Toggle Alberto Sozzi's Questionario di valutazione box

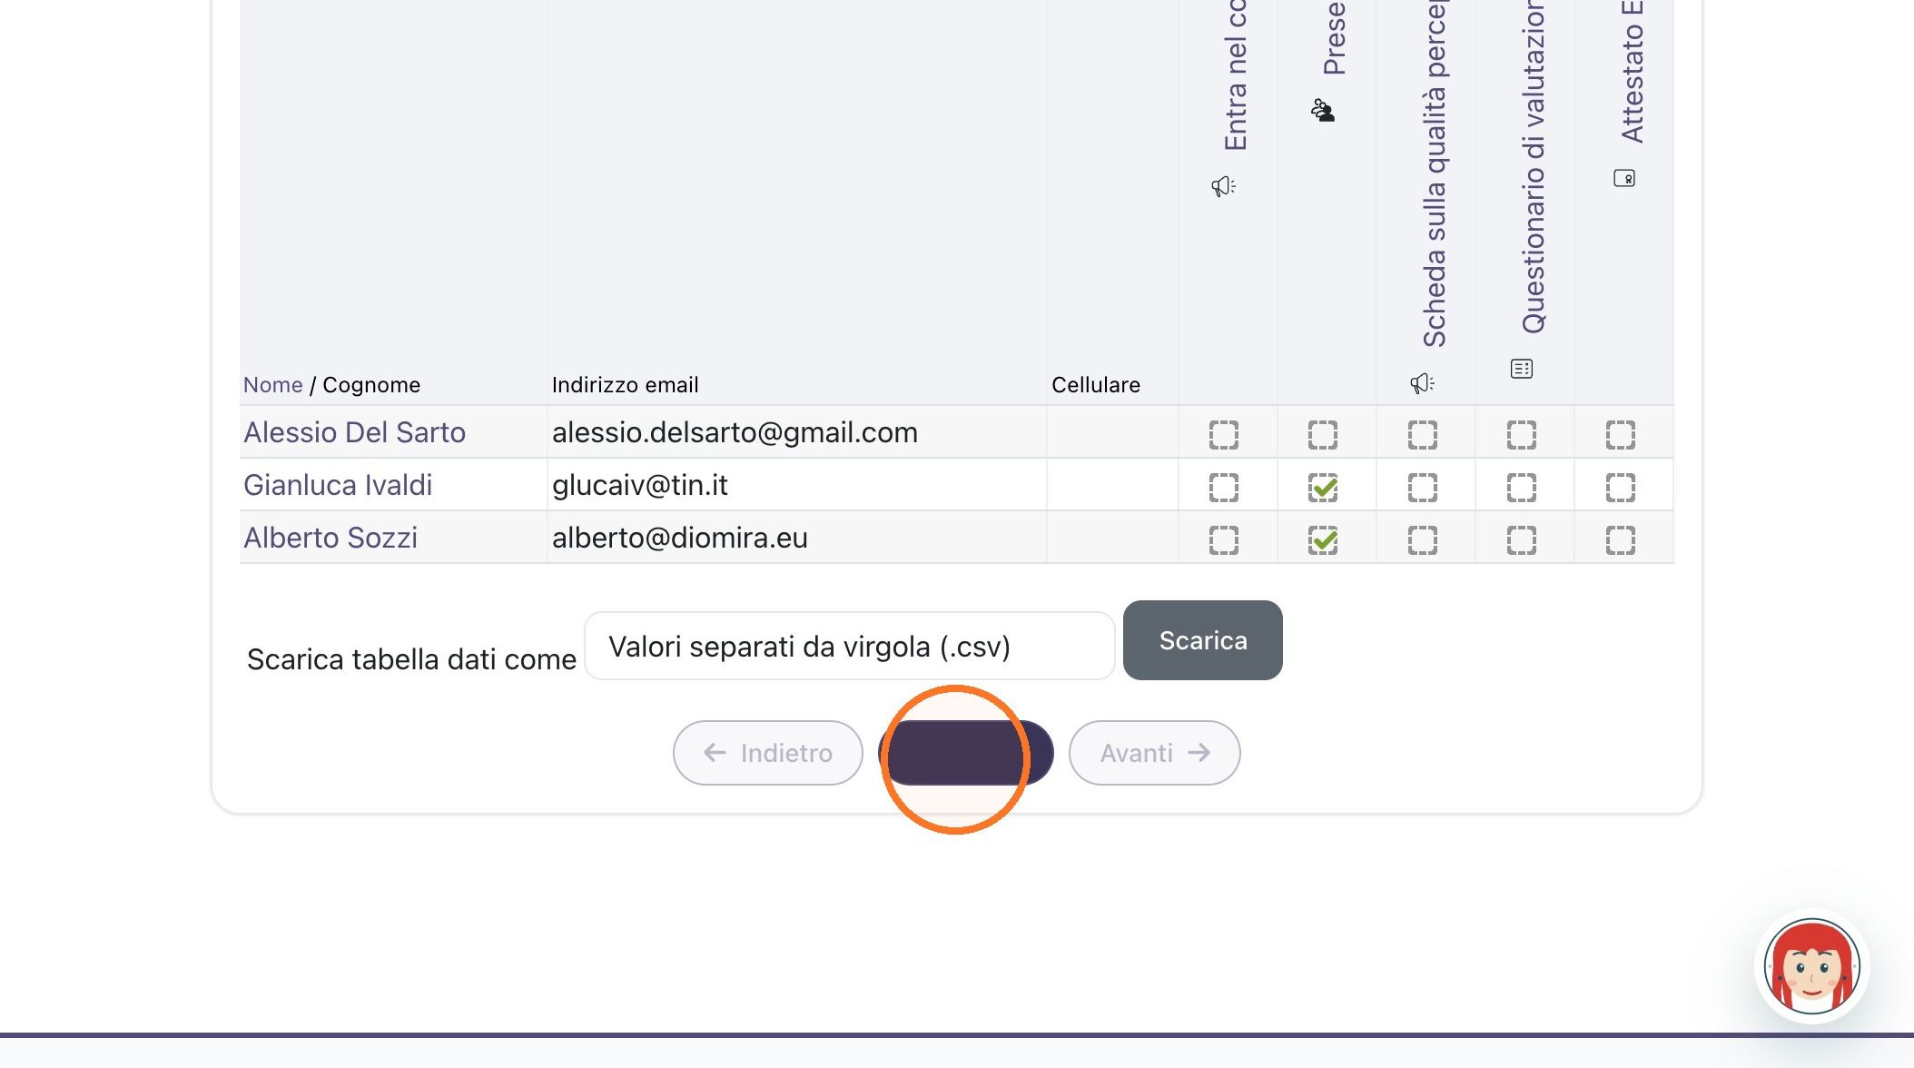(1522, 540)
